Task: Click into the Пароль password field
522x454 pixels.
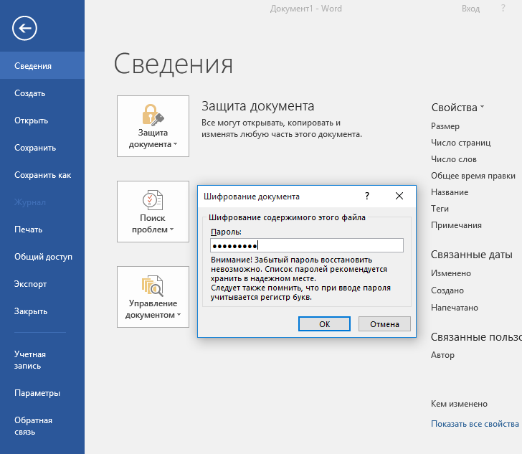Action: pyautogui.click(x=307, y=245)
